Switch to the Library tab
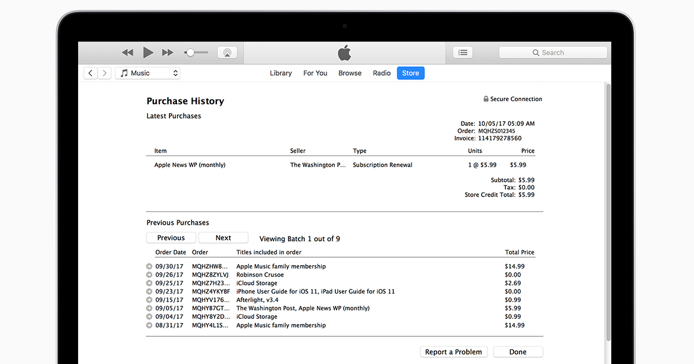 (x=280, y=73)
